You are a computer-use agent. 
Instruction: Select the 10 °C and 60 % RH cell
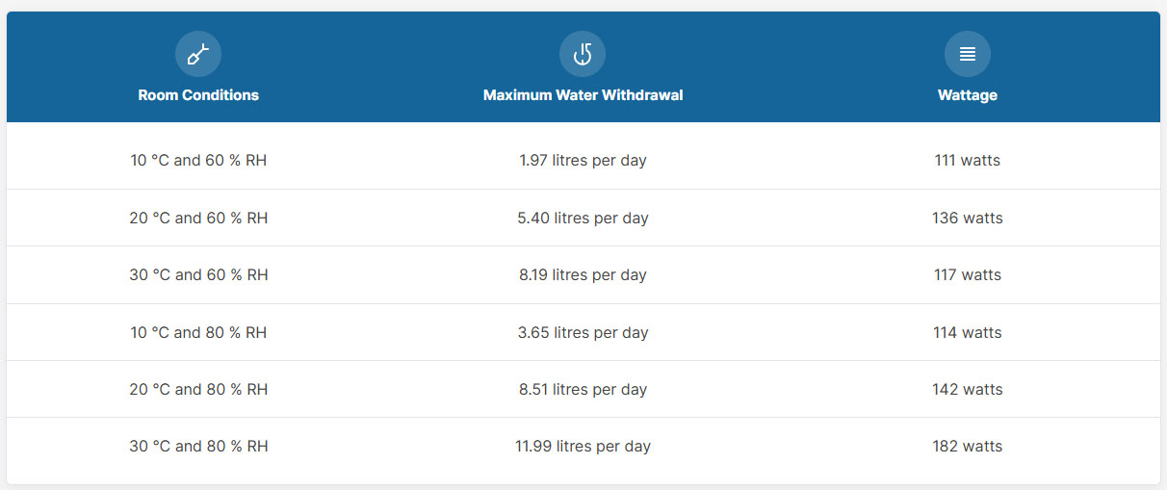[198, 161]
